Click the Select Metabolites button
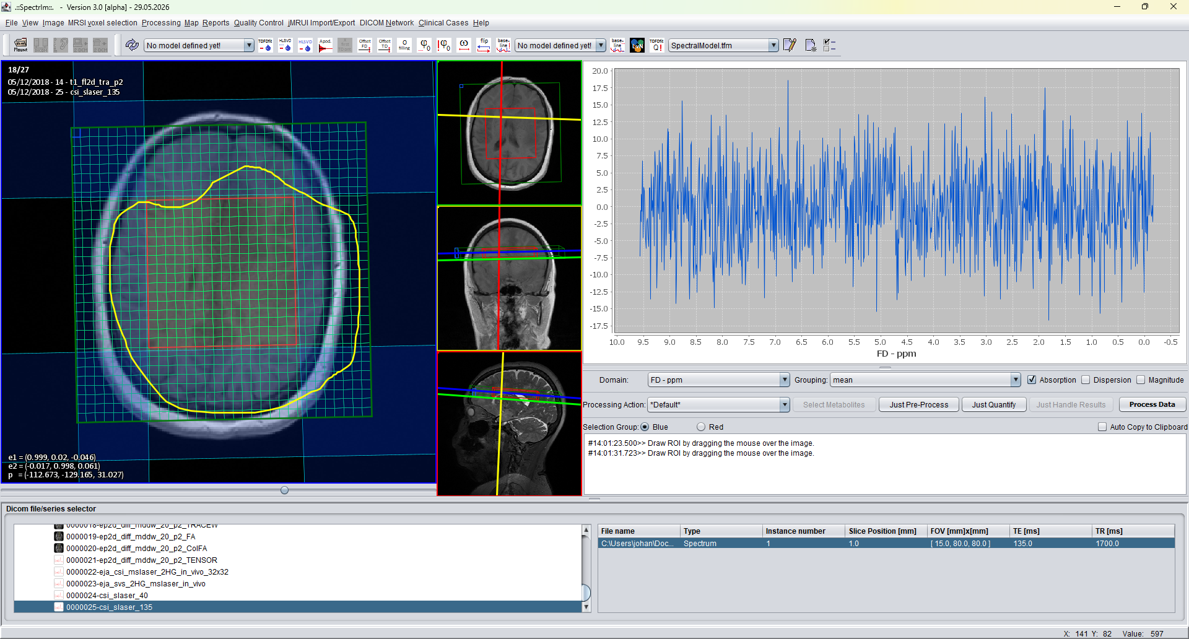This screenshot has width=1189, height=639. coord(834,405)
